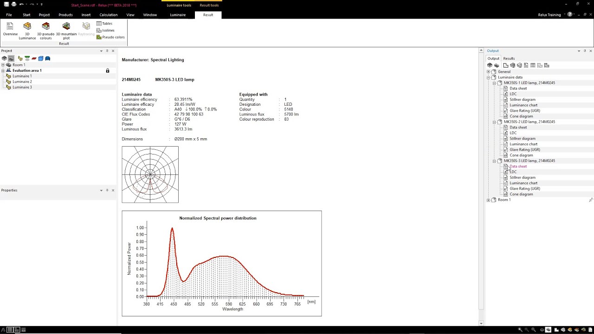Click pin icon at bottom of Output panel
594x334 pixels.
pyautogui.click(x=591, y=200)
